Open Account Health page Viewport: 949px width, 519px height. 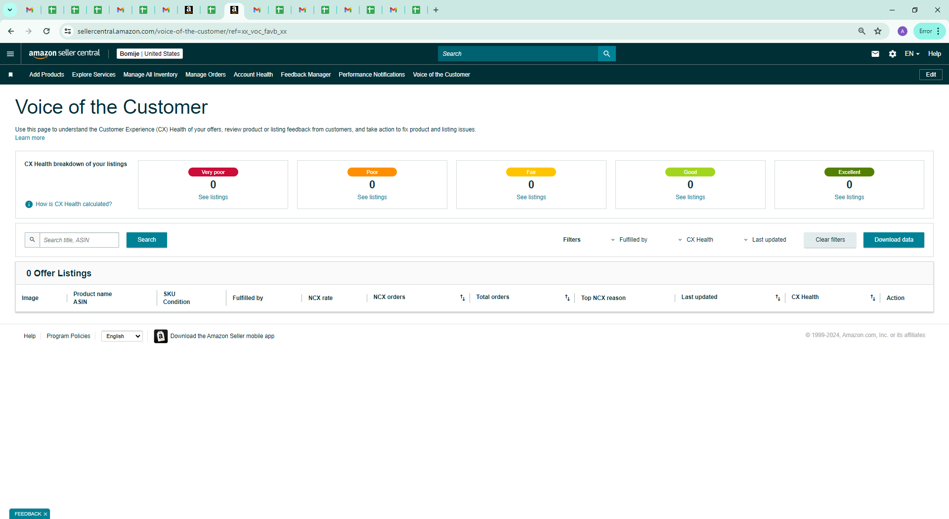pos(253,75)
